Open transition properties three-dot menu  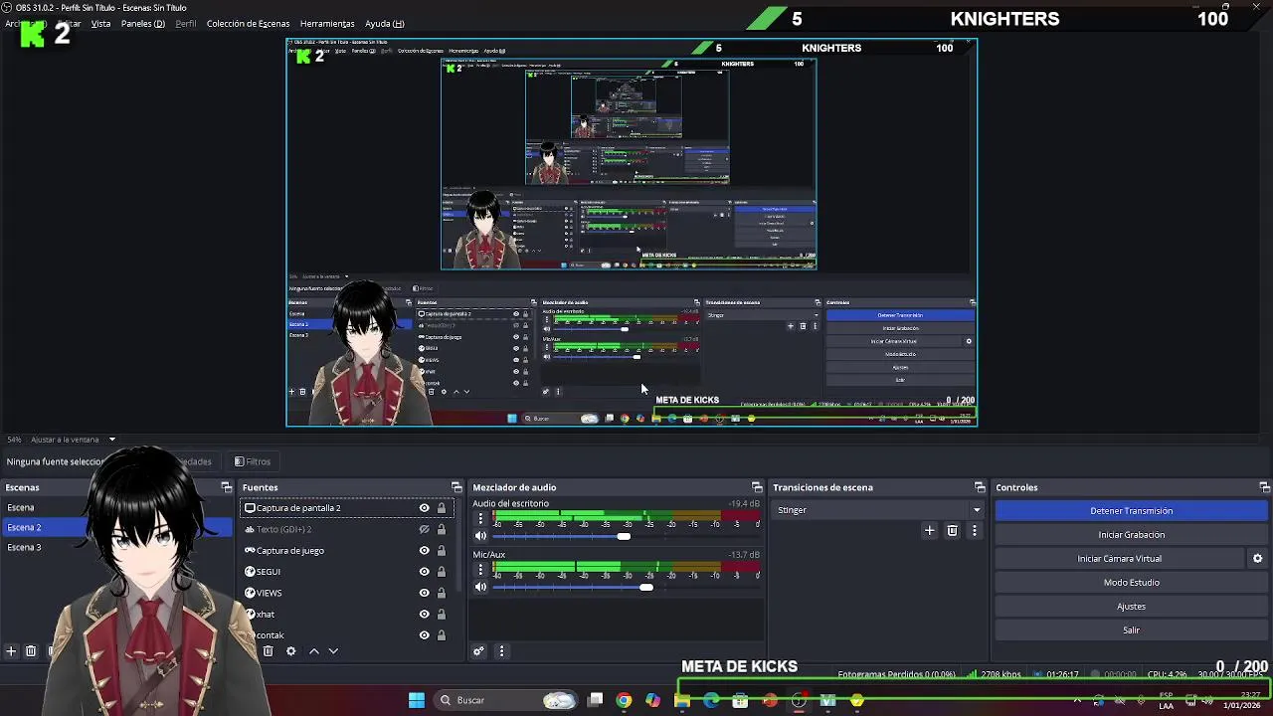(x=974, y=531)
